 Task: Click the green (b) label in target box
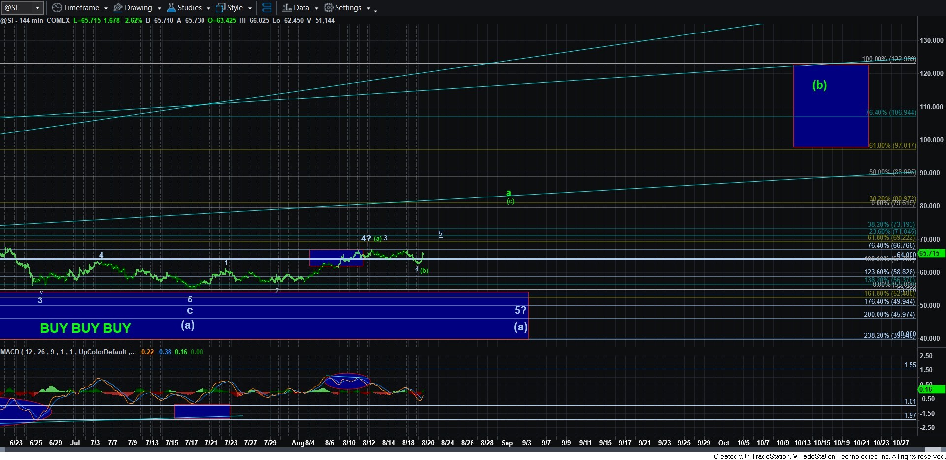[x=819, y=85]
